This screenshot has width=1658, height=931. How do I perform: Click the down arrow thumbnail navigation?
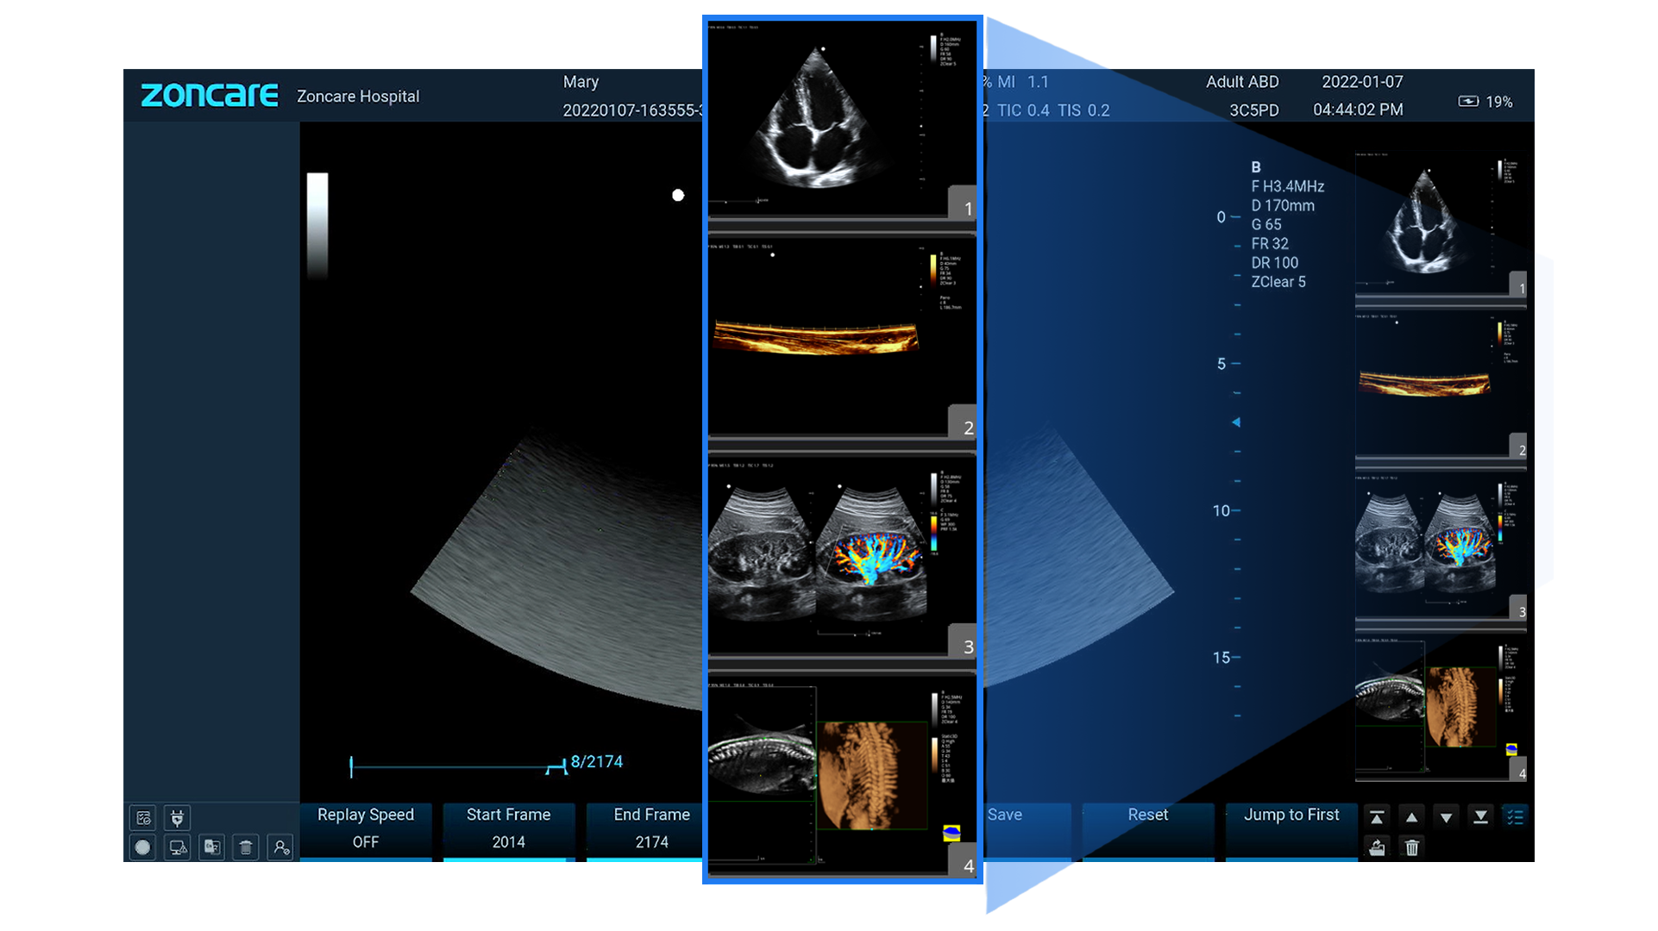(x=1446, y=816)
